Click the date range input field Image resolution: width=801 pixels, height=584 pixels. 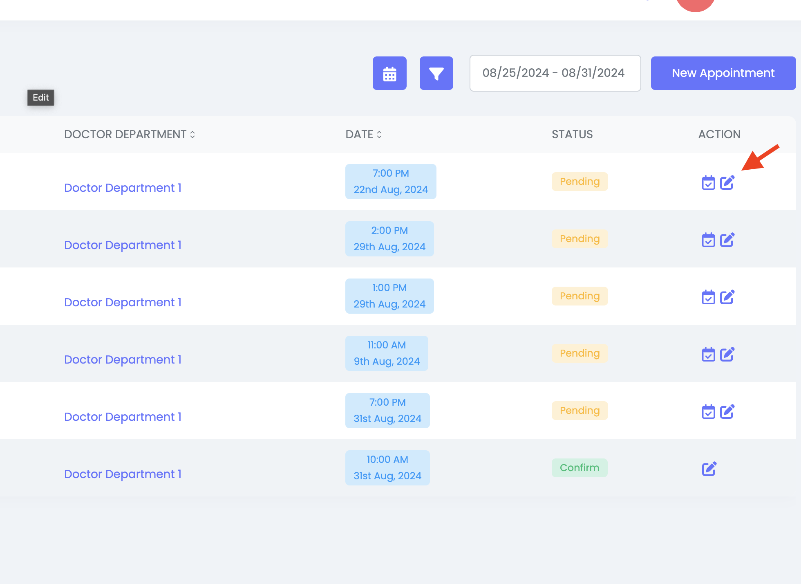pos(555,73)
